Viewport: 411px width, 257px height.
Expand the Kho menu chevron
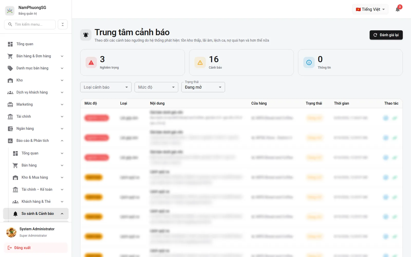62,80
